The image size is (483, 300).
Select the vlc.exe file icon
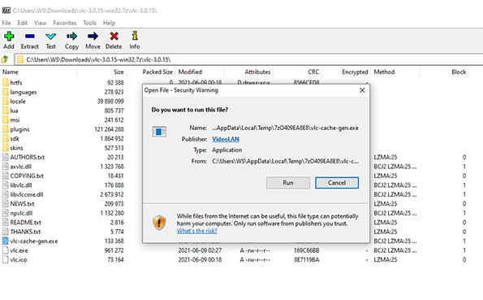pos(5,250)
